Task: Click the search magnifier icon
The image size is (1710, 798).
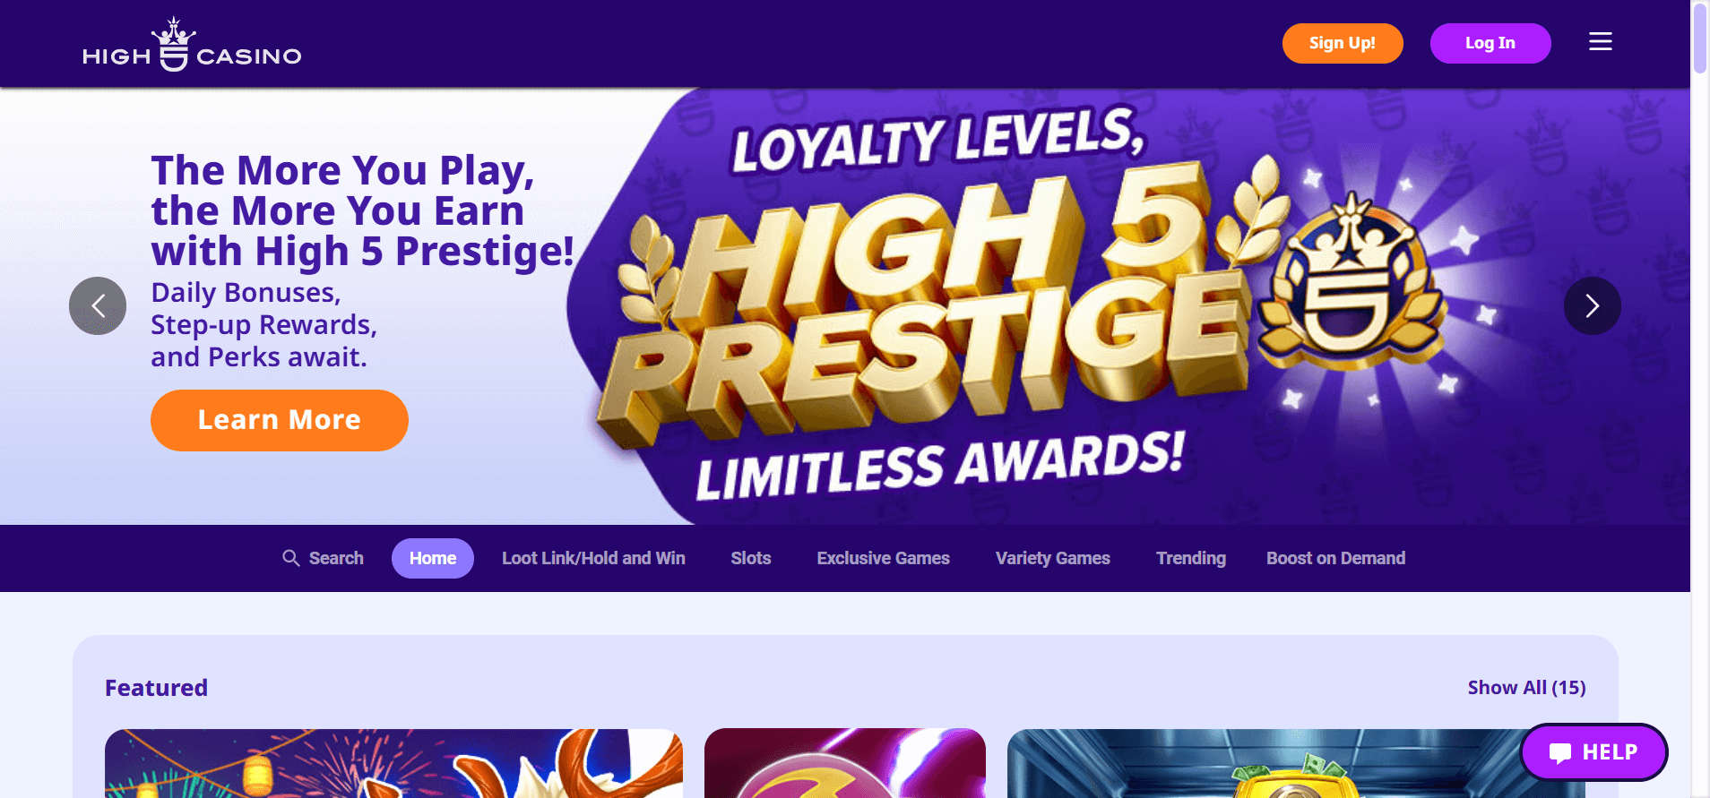Action: (x=290, y=558)
